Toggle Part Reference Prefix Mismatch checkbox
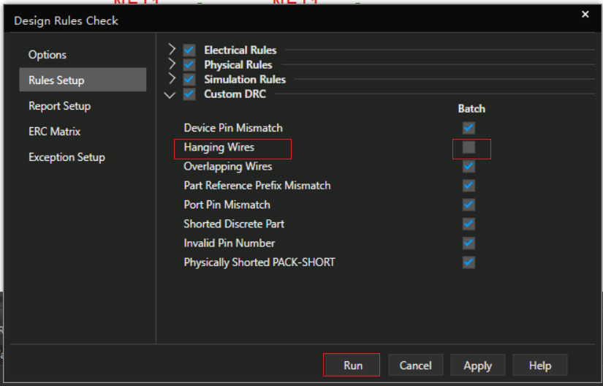603x386 pixels. point(469,185)
